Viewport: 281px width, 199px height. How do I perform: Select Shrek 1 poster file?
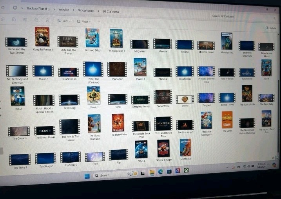pyautogui.click(x=94, y=95)
